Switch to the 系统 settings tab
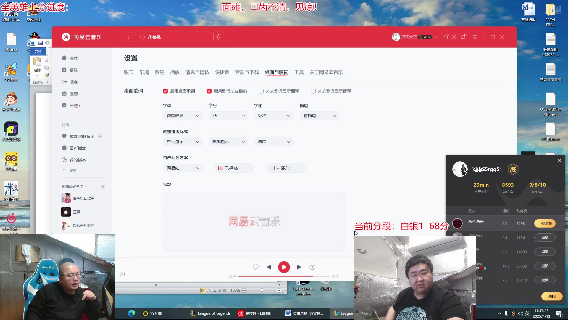This screenshot has height=320, width=568. tap(159, 72)
